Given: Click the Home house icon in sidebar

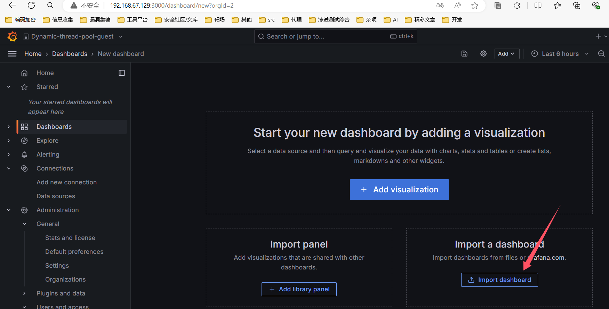Looking at the screenshot, I should (24, 73).
